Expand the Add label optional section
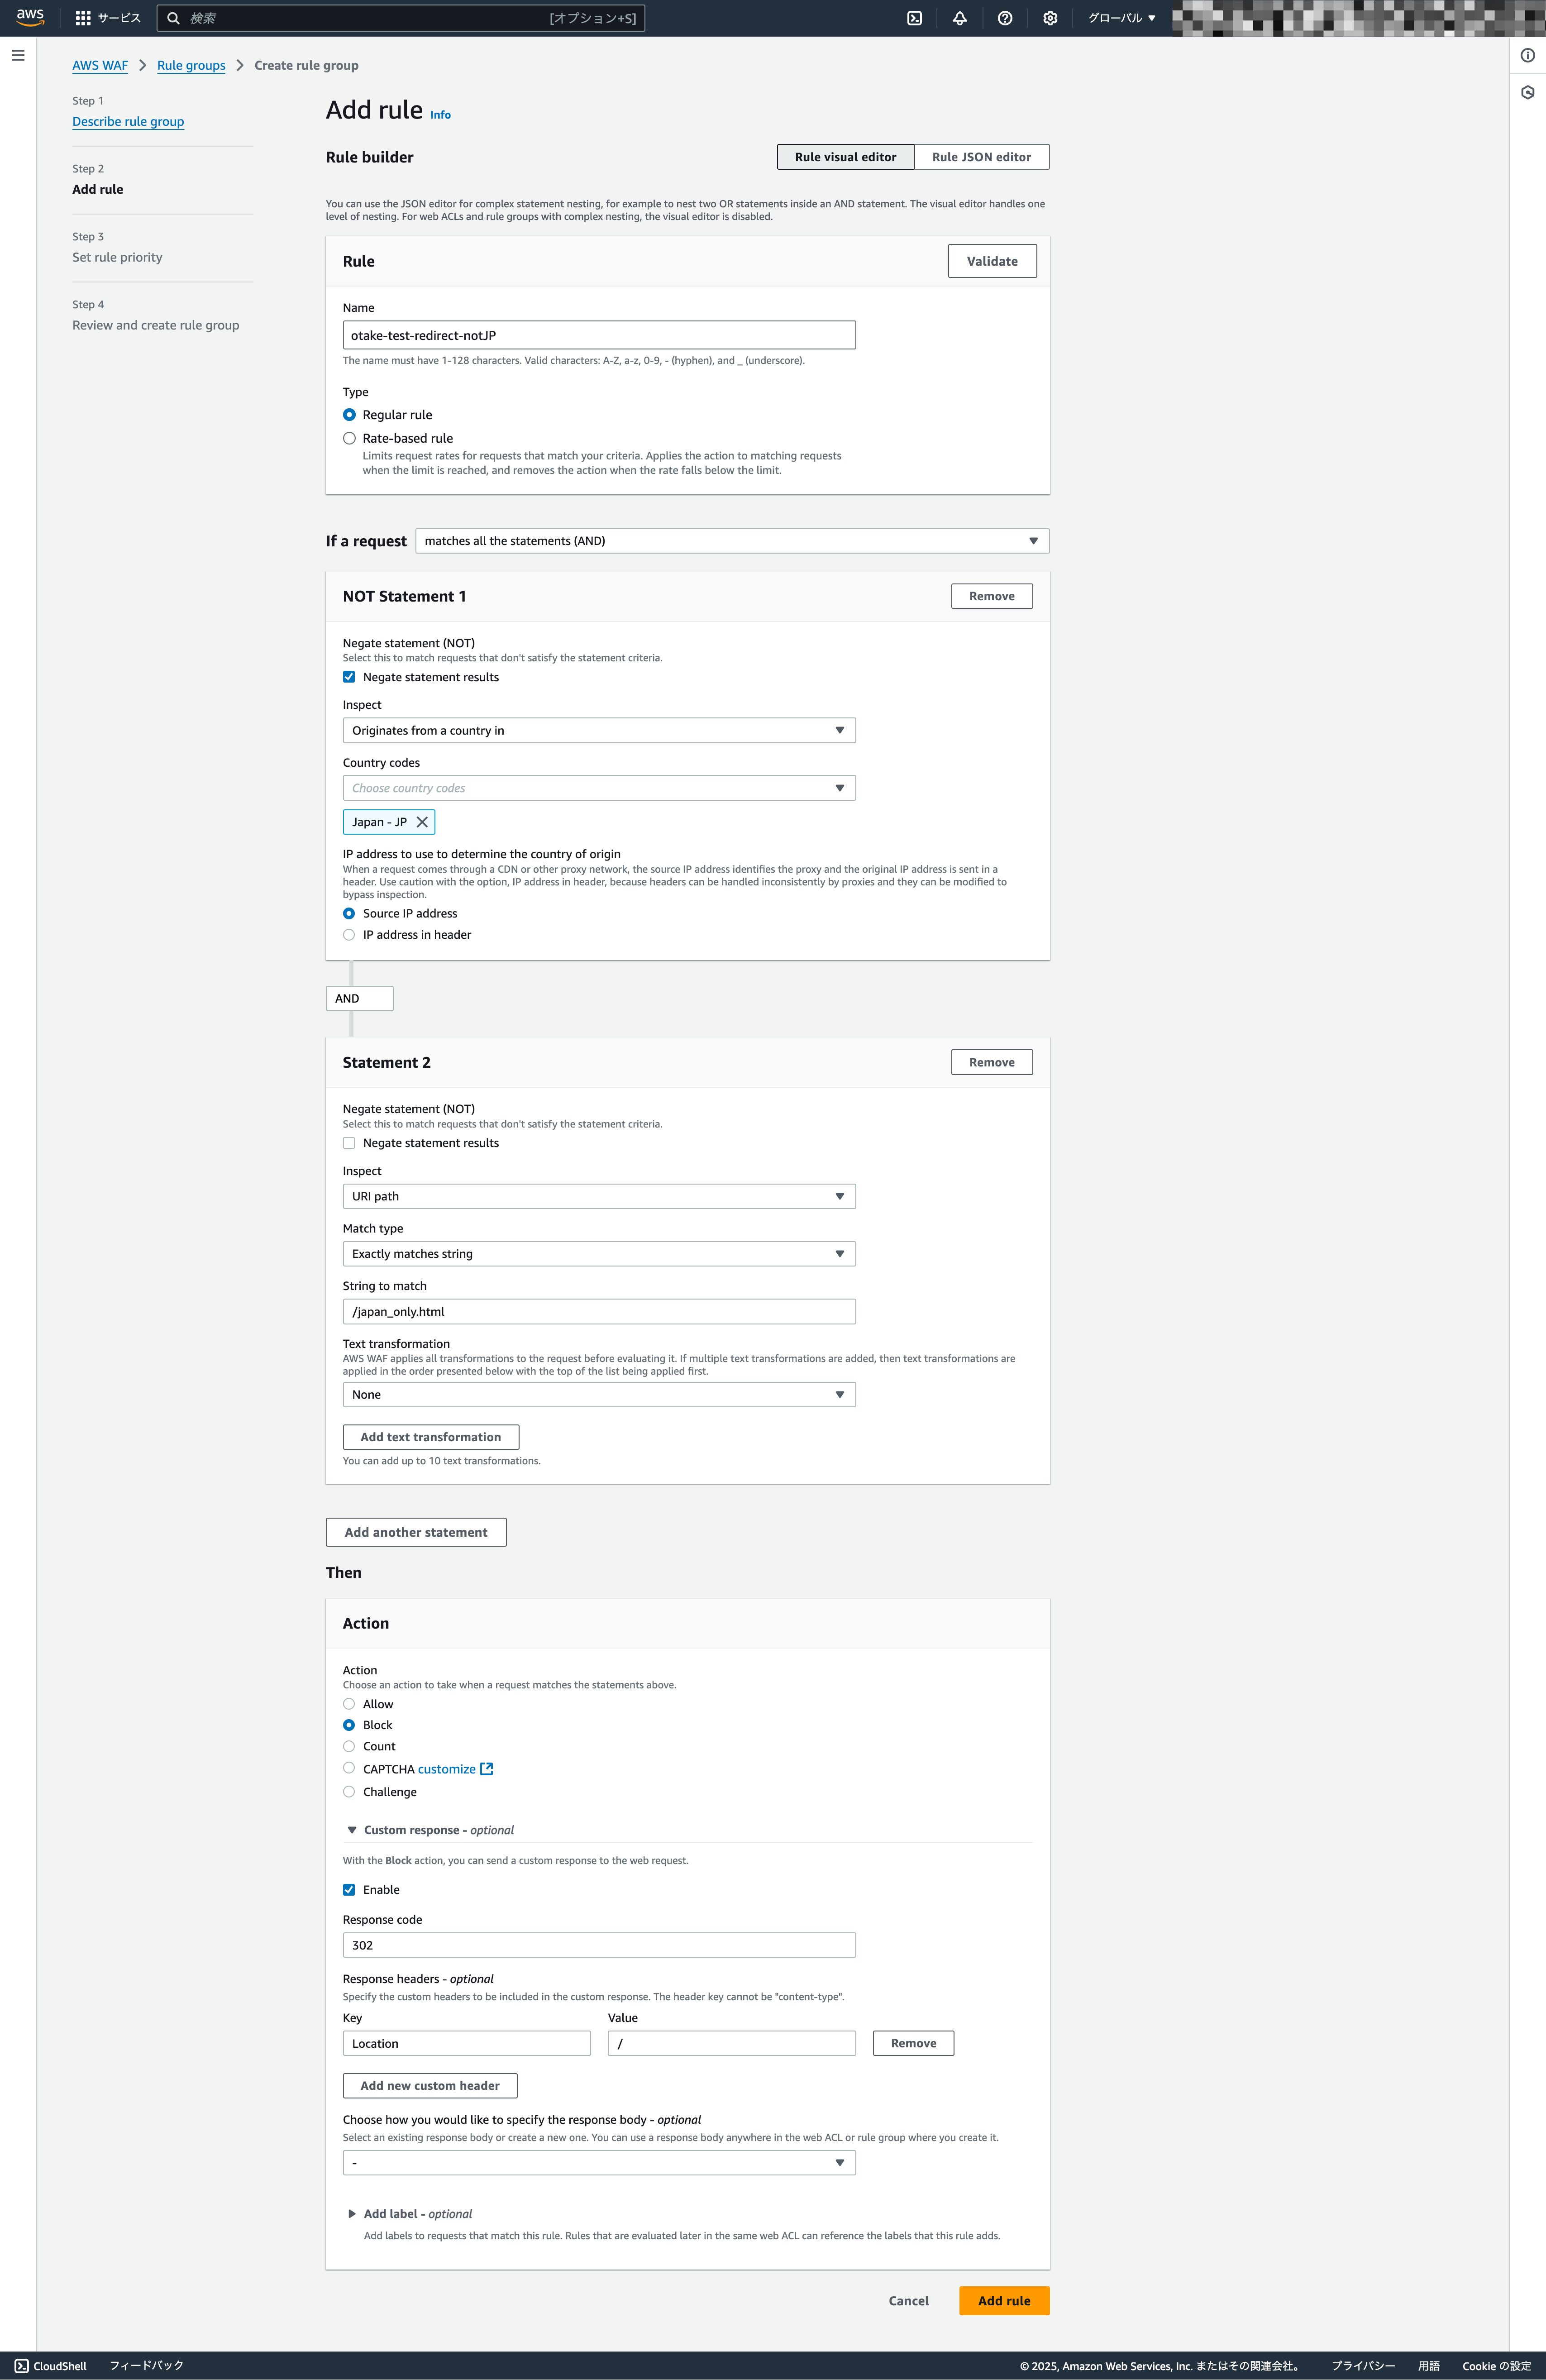1546x2380 pixels. [x=352, y=2214]
